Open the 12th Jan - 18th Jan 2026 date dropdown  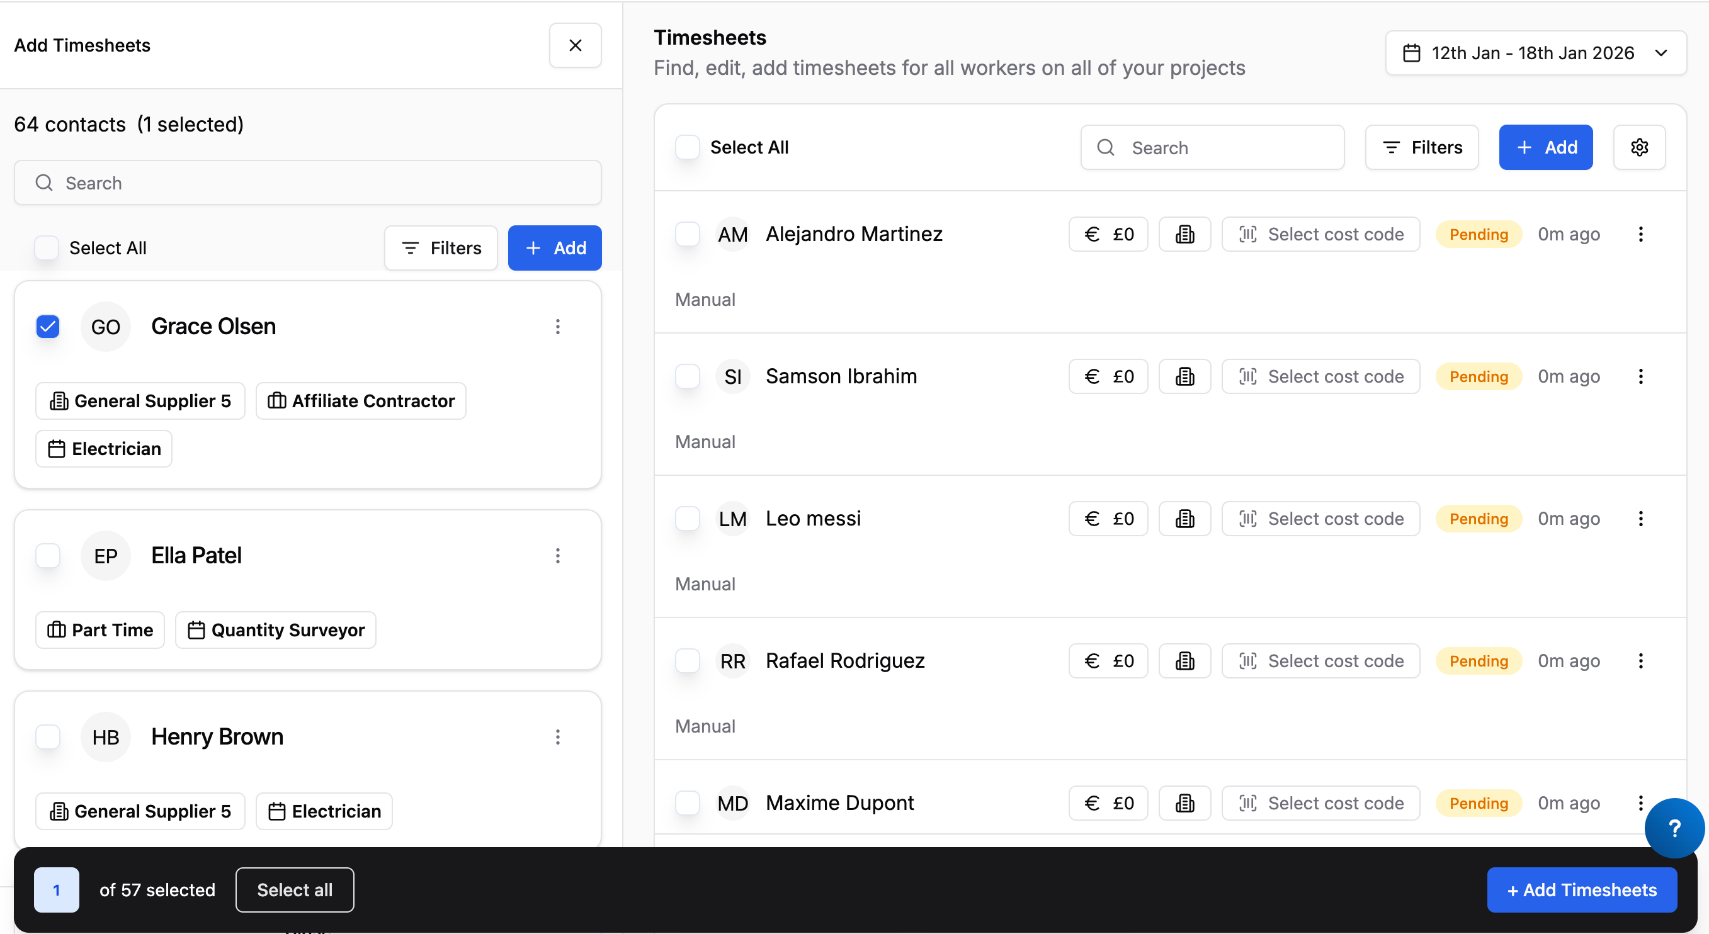[x=1536, y=53]
